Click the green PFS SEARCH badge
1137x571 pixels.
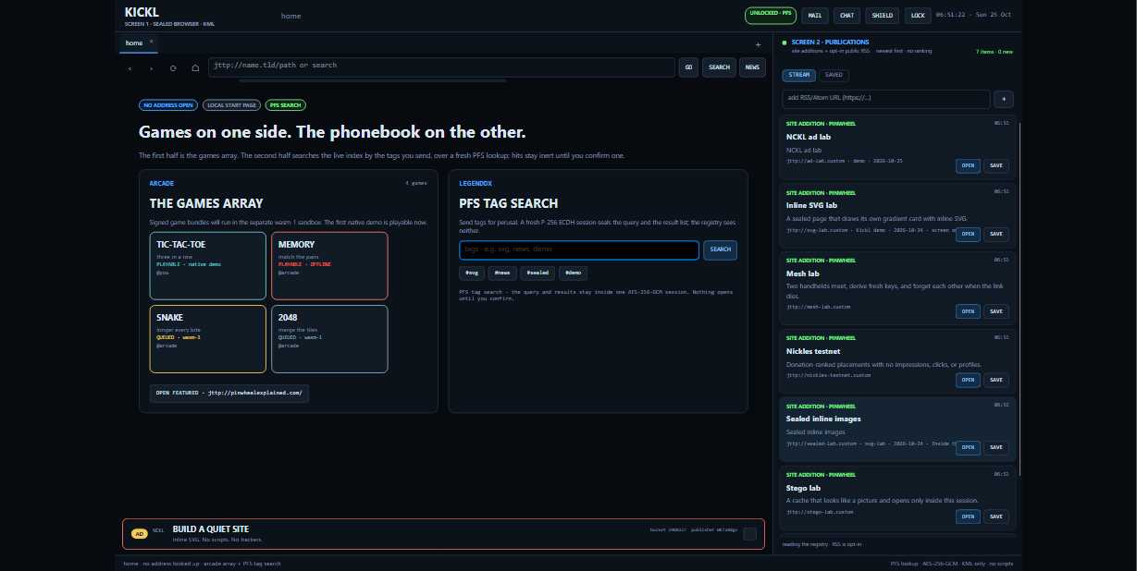click(285, 105)
